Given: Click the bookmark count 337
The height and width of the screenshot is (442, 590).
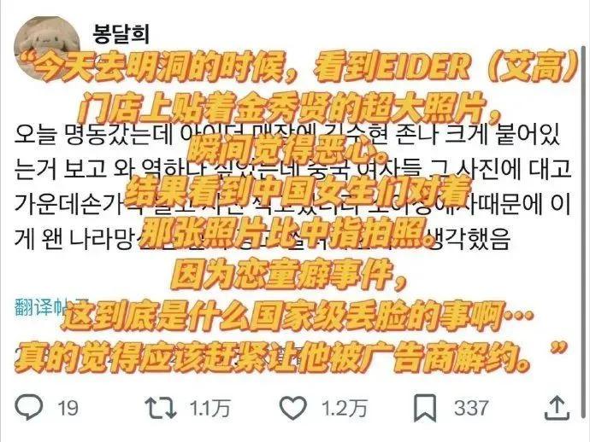Looking at the screenshot, I should tap(471, 408).
